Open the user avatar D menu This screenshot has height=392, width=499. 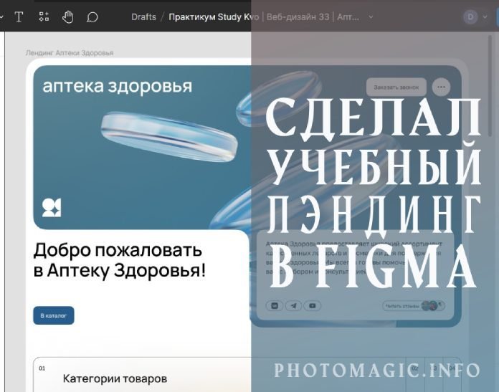click(470, 17)
